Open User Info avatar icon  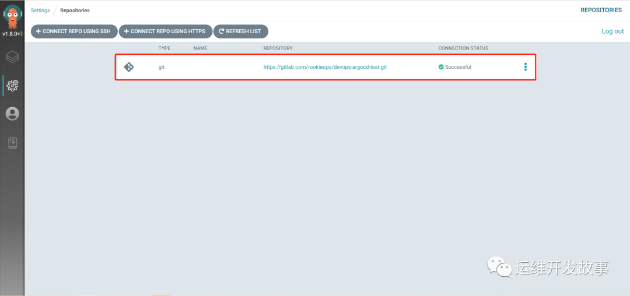tap(12, 114)
